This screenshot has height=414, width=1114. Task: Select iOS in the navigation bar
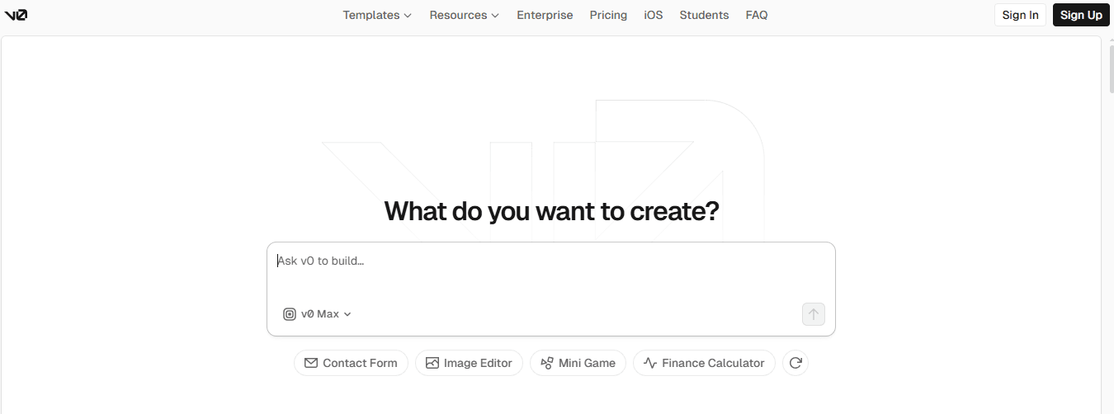click(x=653, y=15)
